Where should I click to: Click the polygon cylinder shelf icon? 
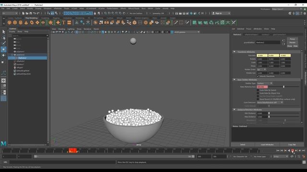(21, 22)
